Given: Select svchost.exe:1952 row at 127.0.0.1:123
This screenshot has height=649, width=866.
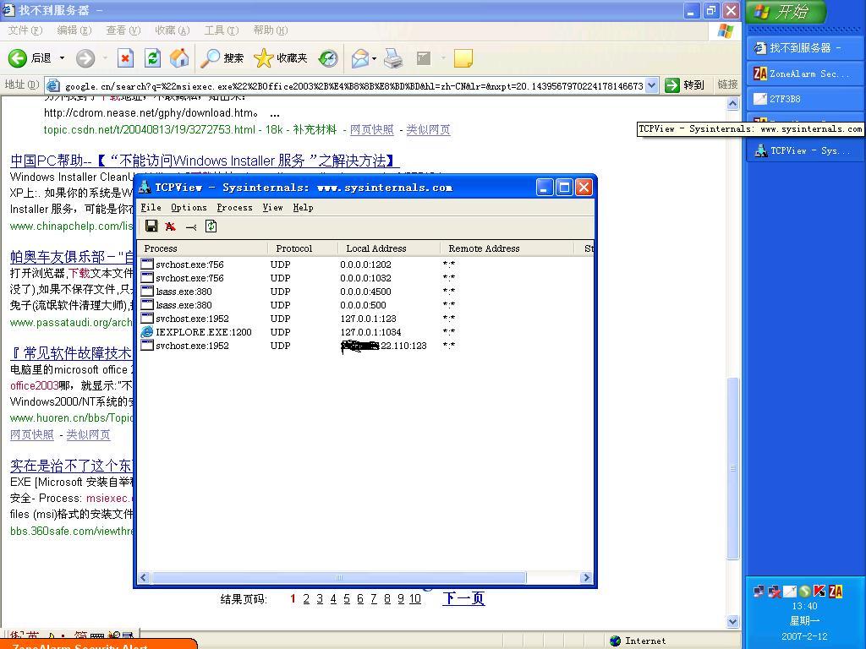Looking at the screenshot, I should coord(364,319).
